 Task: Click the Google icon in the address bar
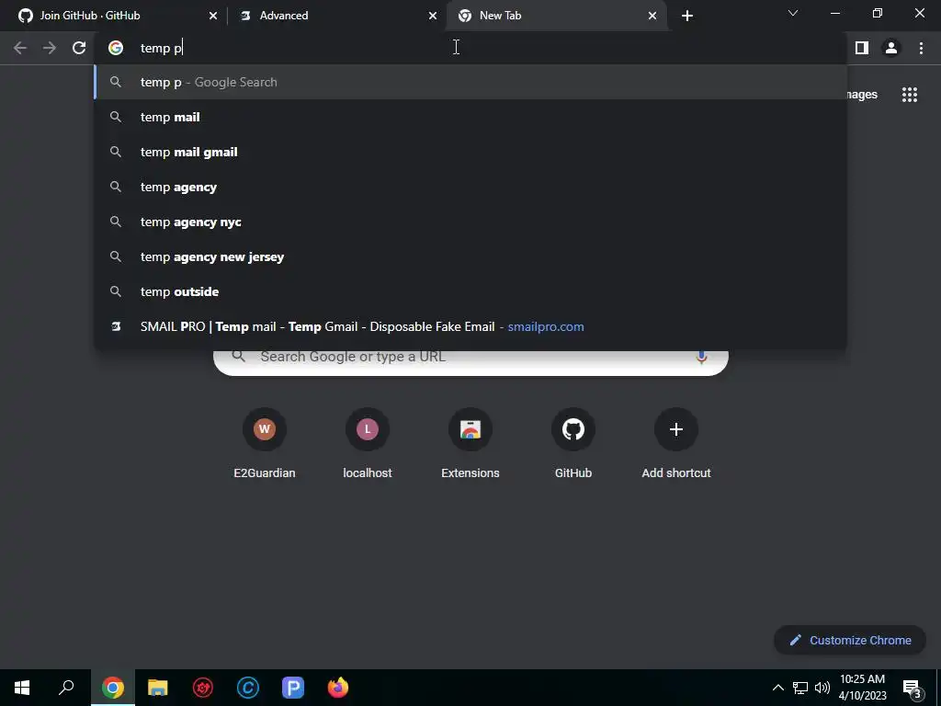pyautogui.click(x=116, y=48)
